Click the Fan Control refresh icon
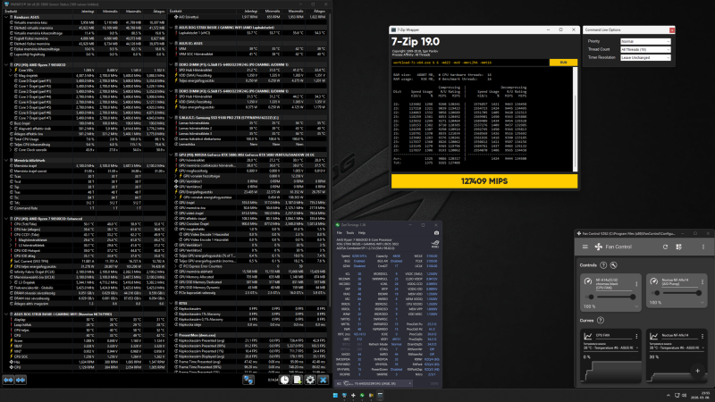Image resolution: width=715 pixels, height=402 pixels. [665, 247]
